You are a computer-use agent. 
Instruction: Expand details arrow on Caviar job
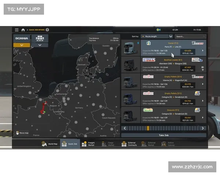(x=203, y=50)
